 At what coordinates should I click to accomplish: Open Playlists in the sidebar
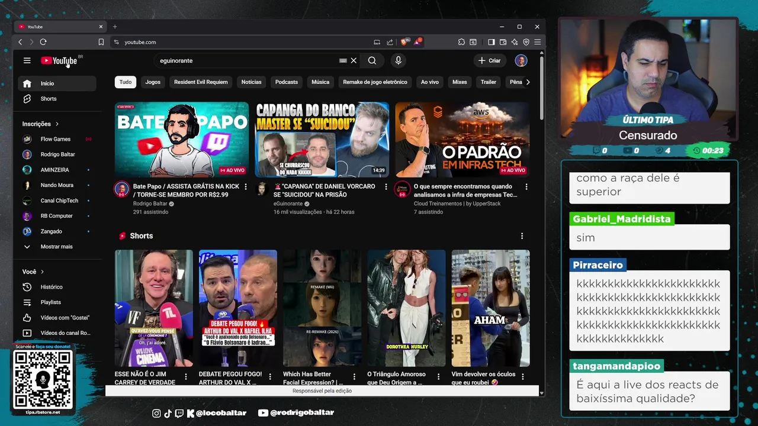click(x=57, y=302)
